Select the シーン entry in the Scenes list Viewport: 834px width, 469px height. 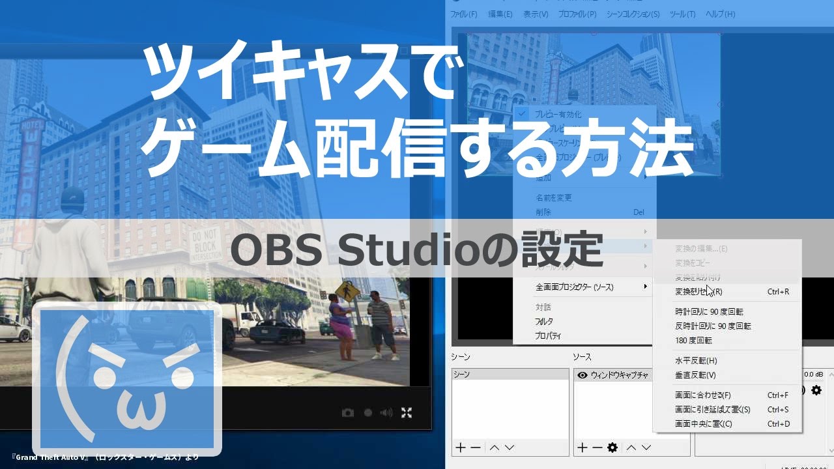(510, 375)
